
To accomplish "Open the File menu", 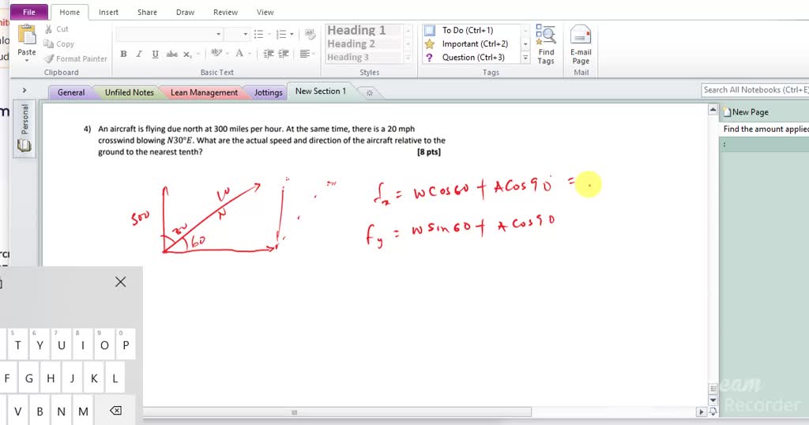I will pos(29,12).
